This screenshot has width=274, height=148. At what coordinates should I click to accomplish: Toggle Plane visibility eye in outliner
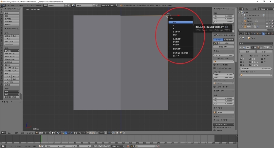click(267, 27)
